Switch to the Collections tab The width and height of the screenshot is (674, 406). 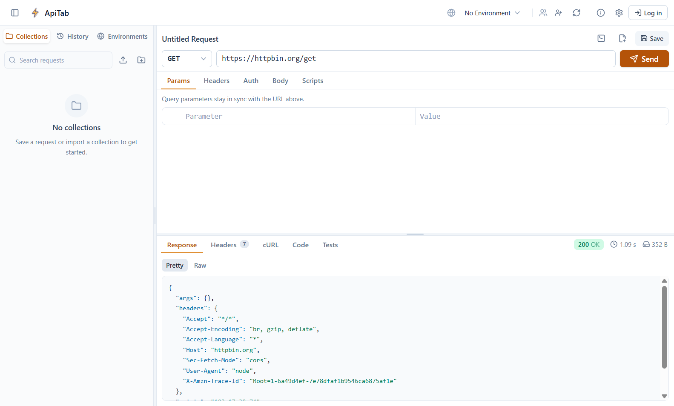pos(27,36)
